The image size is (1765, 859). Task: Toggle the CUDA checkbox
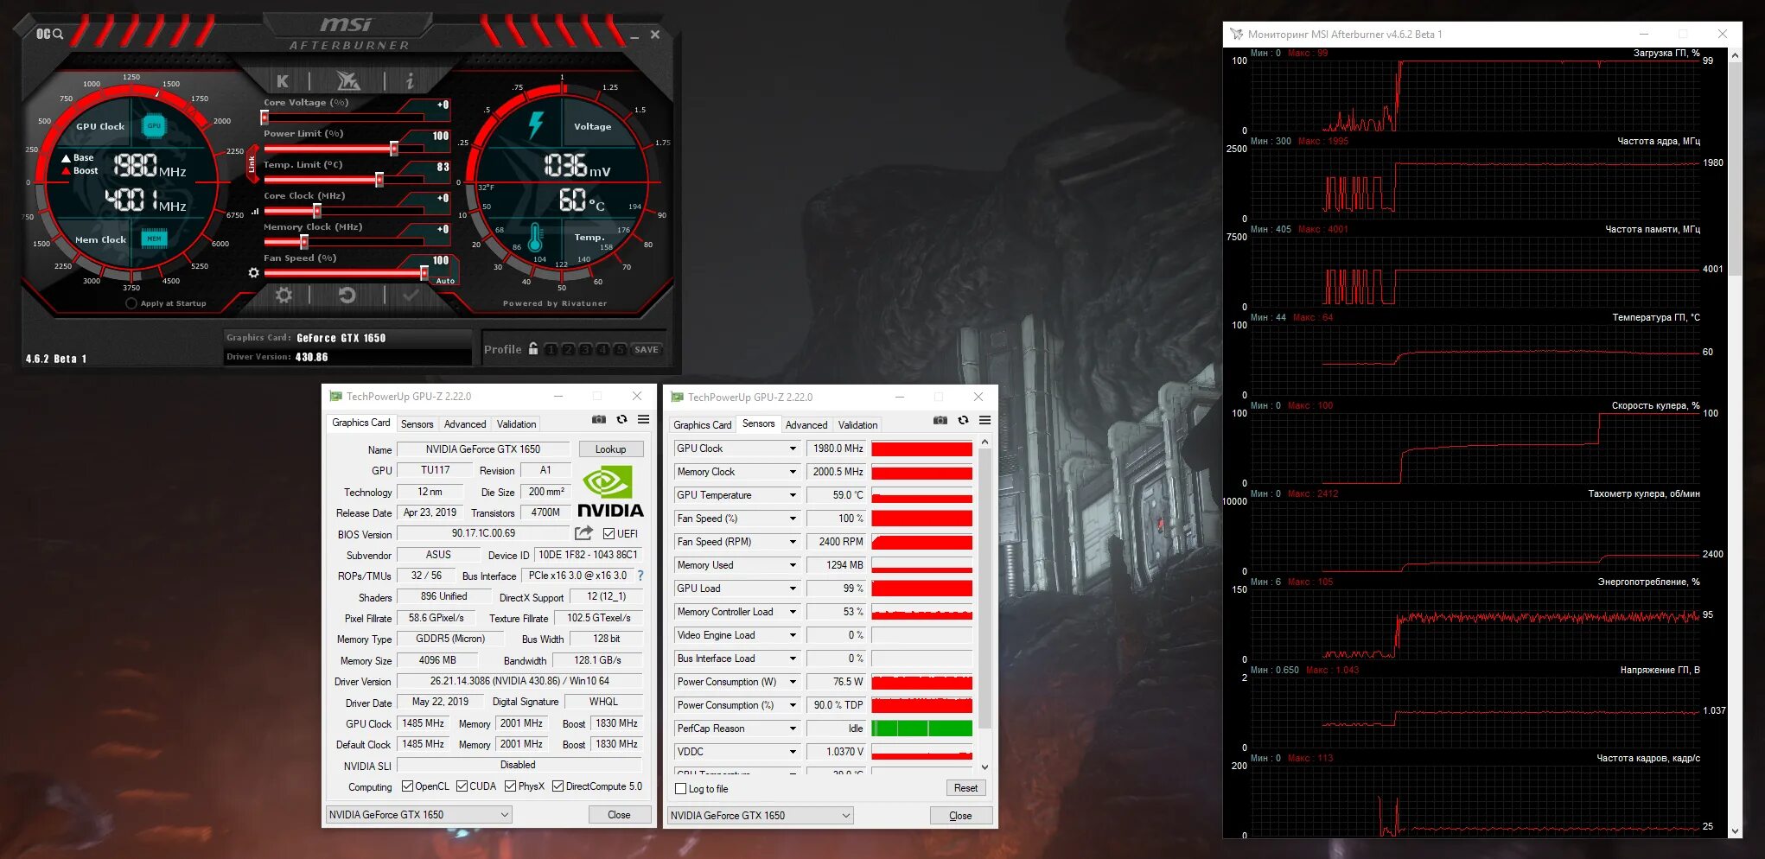click(462, 786)
